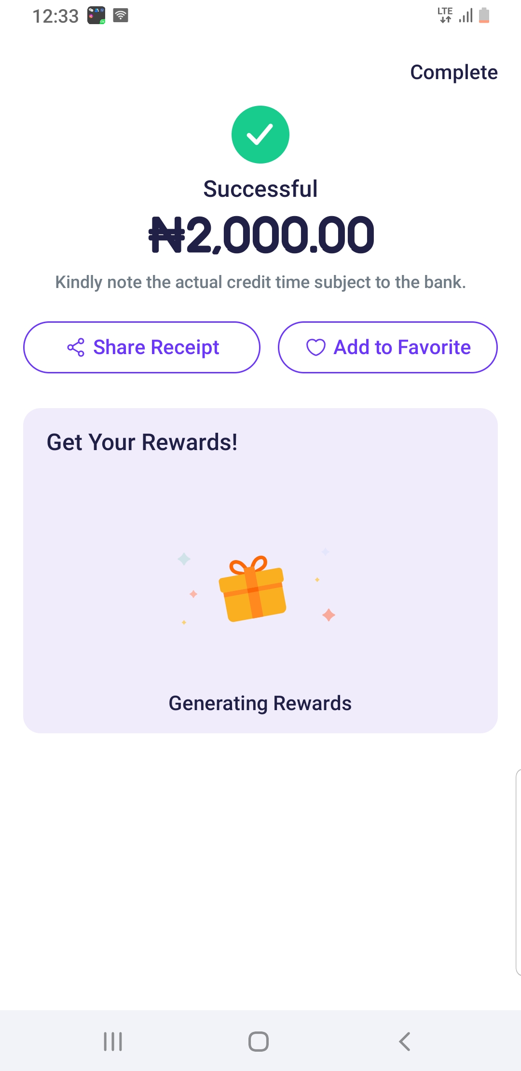Tap the Wi-Fi icon in status bar
The height and width of the screenshot is (1071, 521).
[x=121, y=16]
